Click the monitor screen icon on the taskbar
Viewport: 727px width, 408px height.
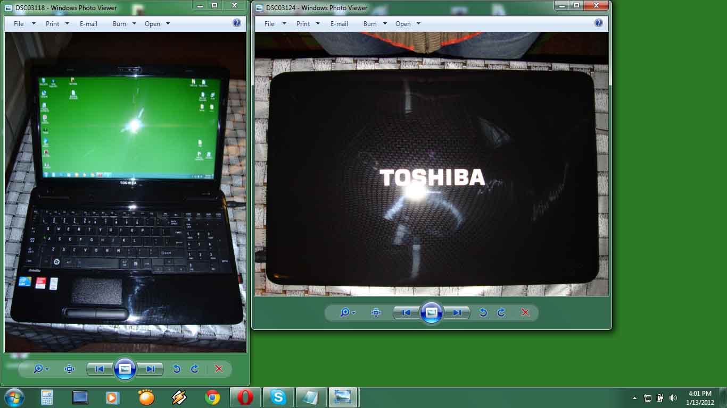coord(80,397)
